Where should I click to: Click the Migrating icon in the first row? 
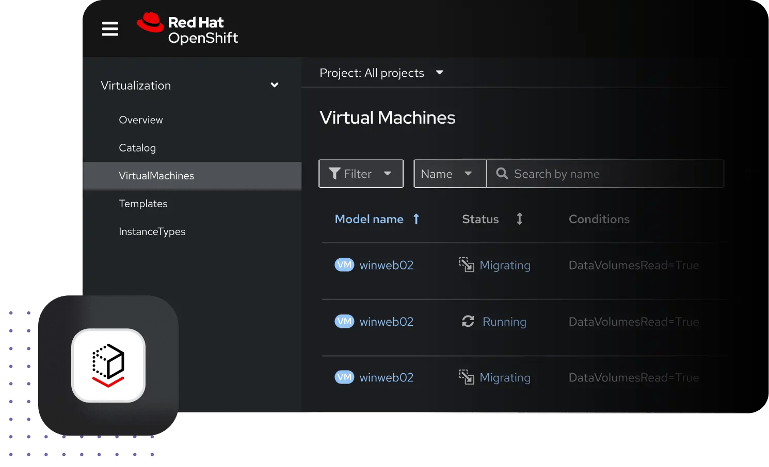pos(467,265)
